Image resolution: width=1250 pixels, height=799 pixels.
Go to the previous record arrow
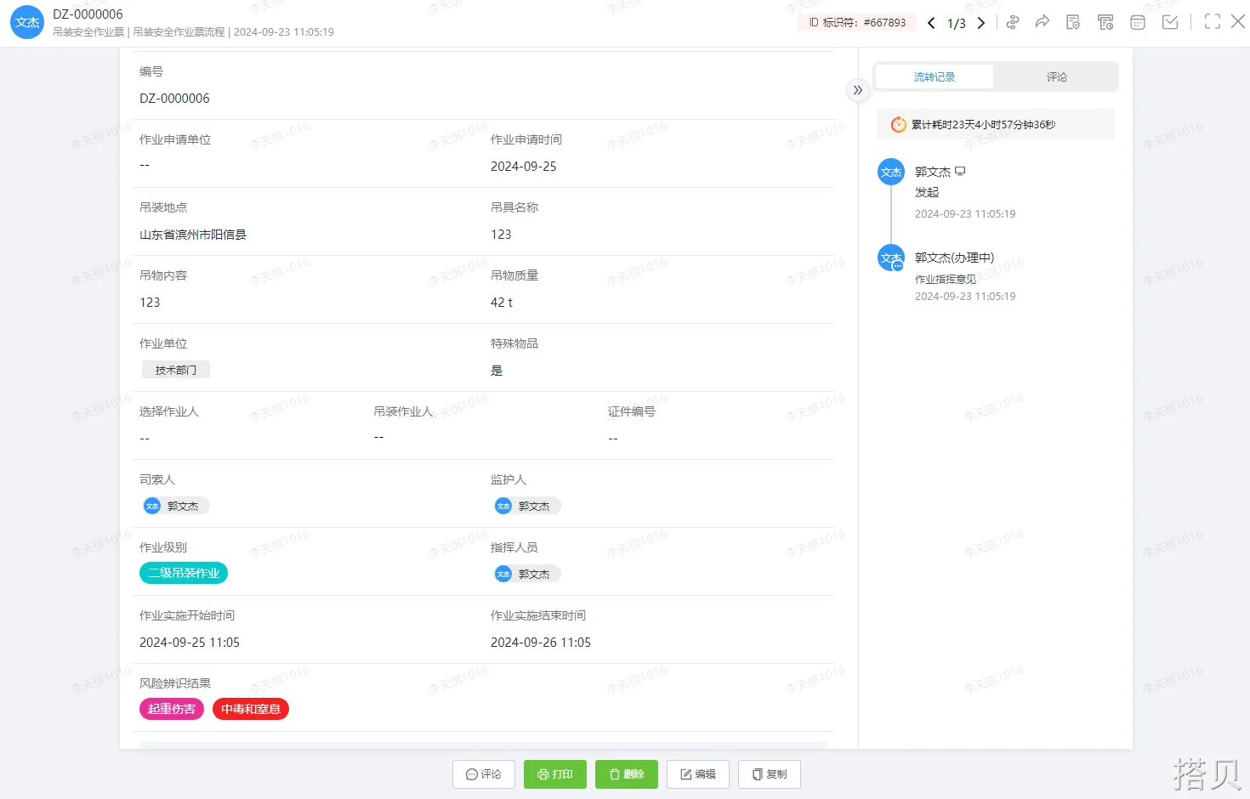[931, 23]
